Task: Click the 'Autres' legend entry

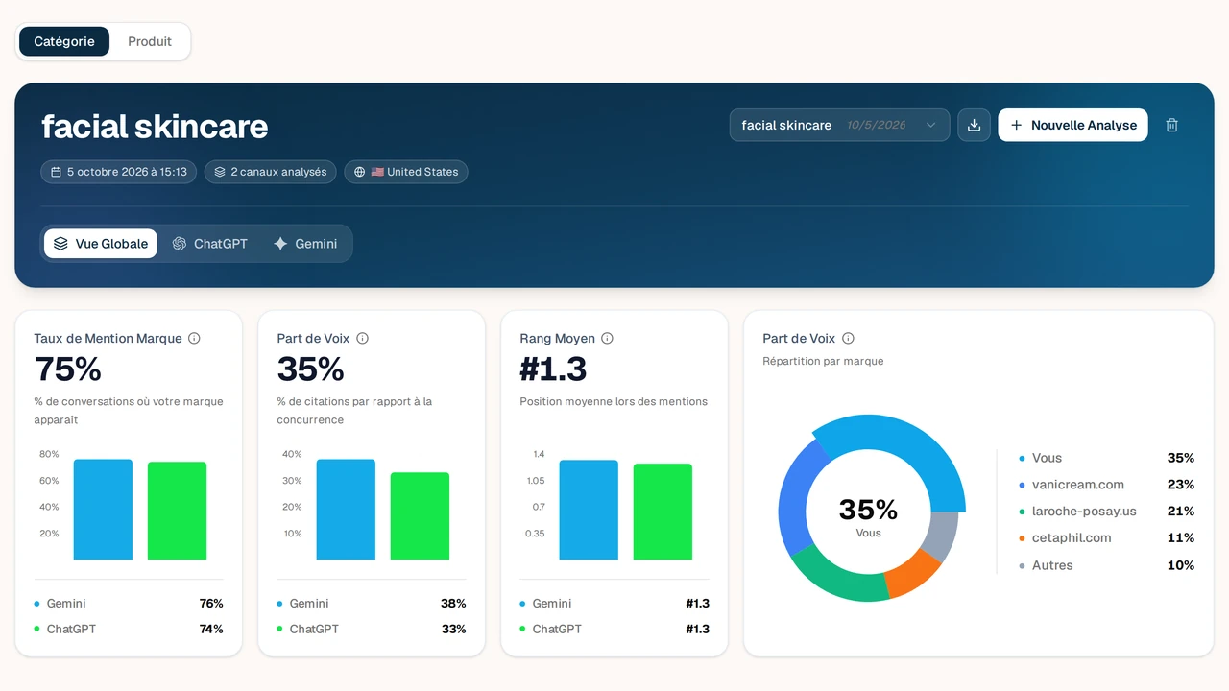Action: pos(1052,565)
